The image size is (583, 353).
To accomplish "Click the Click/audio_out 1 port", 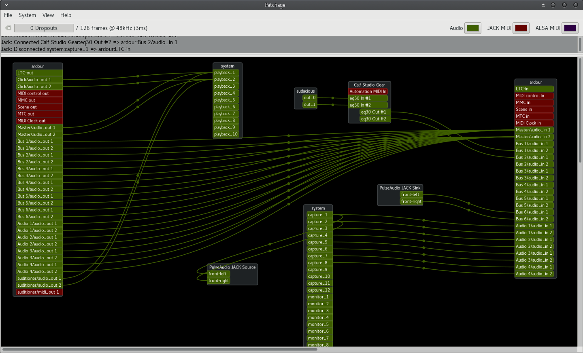I will point(39,80).
